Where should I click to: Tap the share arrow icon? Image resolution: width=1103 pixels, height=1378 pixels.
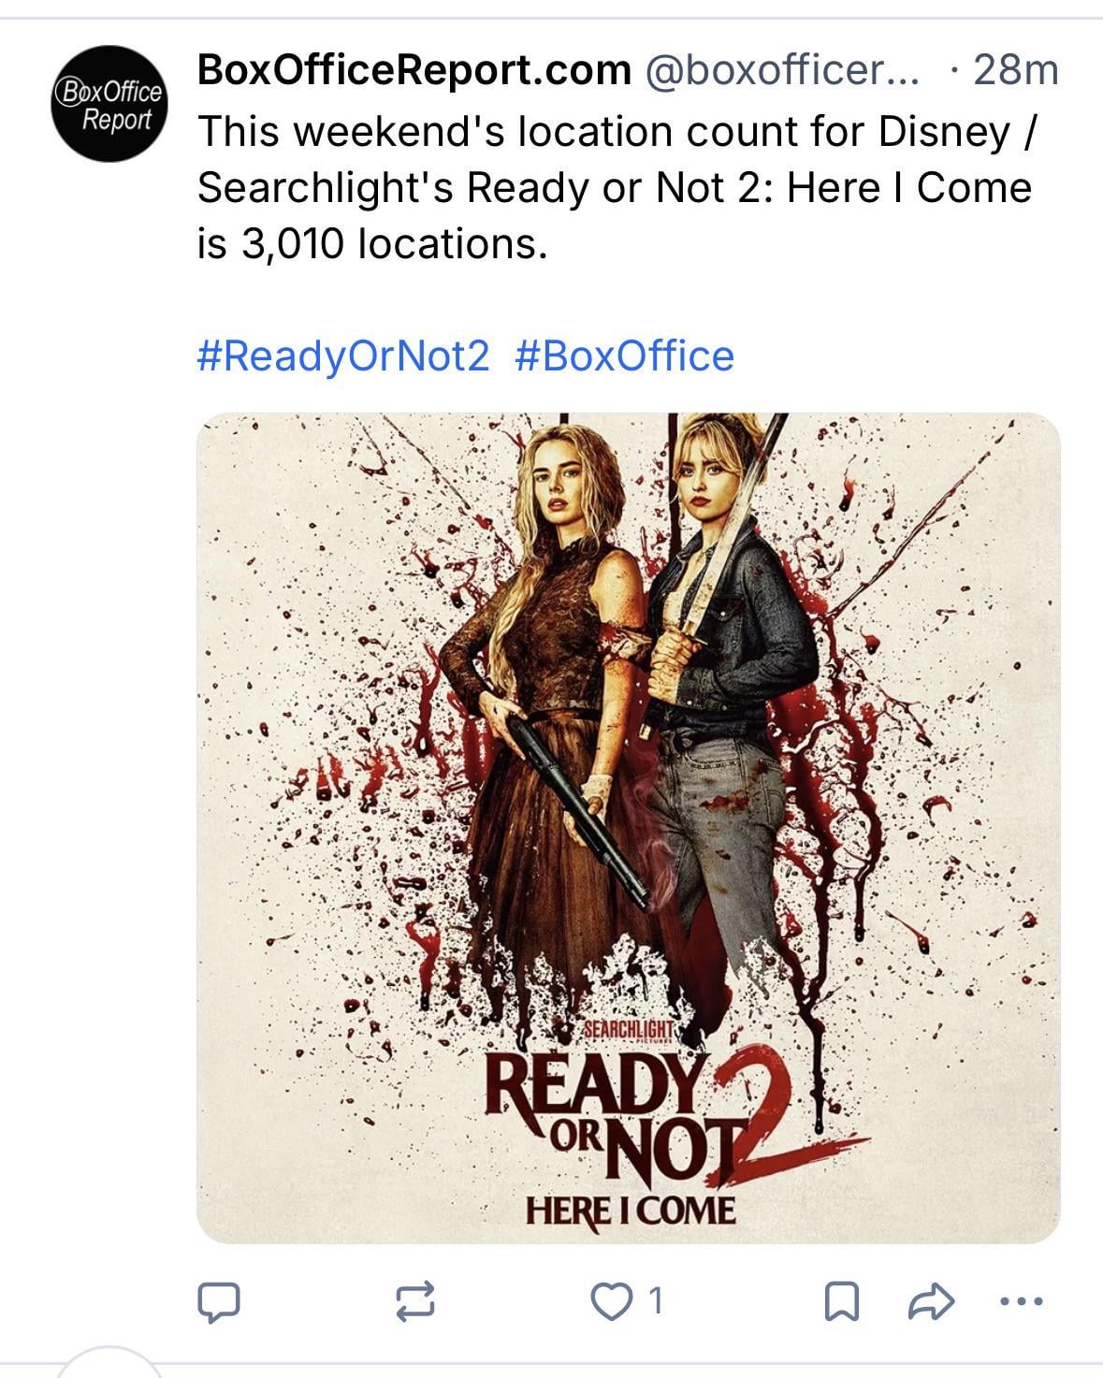pos(931,1301)
